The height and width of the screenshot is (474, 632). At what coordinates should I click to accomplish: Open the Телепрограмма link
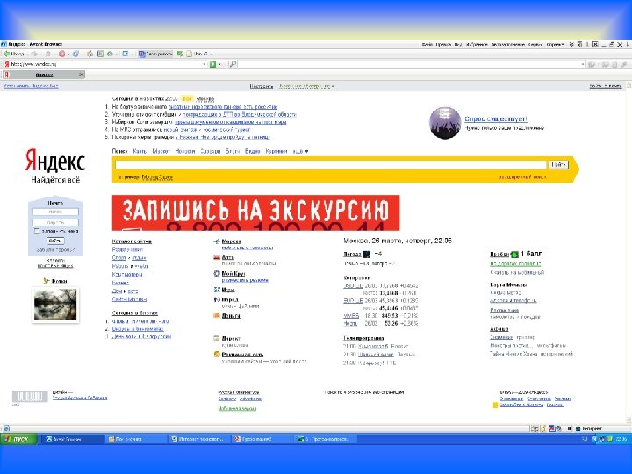pyautogui.click(x=363, y=338)
